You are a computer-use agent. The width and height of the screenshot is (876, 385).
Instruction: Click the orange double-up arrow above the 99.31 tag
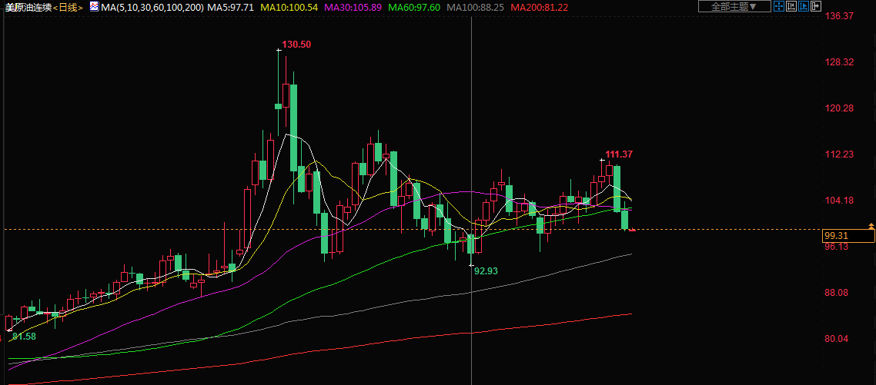[x=871, y=224]
